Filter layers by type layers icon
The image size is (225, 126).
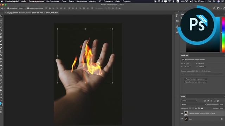[211, 101]
